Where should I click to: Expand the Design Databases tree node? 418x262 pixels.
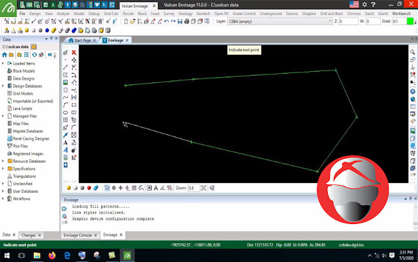[3, 86]
